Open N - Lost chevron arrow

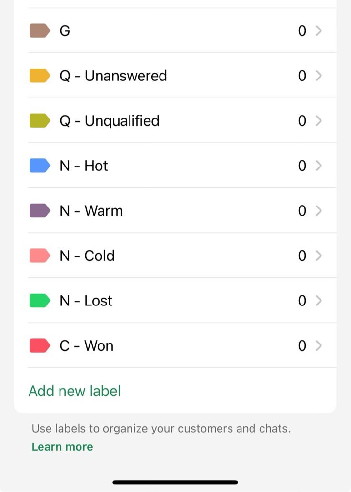(319, 301)
